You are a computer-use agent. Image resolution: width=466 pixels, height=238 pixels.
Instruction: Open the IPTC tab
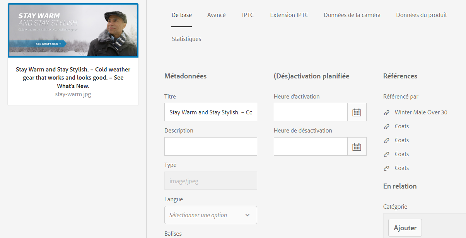[248, 15]
